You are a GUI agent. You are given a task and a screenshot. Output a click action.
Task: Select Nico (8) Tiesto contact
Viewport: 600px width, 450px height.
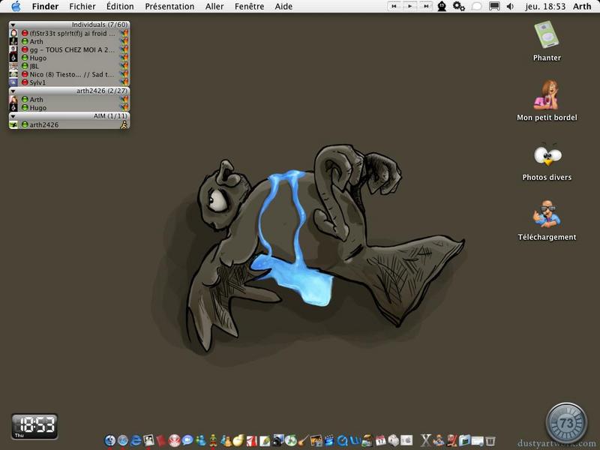click(x=69, y=74)
